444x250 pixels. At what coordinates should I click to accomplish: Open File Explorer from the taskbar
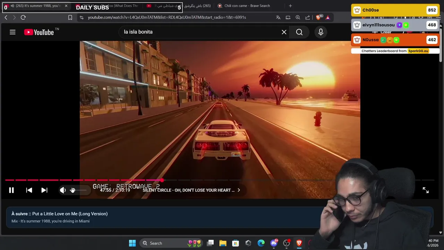[223, 243]
